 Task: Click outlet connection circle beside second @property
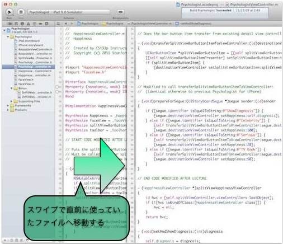(58, 92)
